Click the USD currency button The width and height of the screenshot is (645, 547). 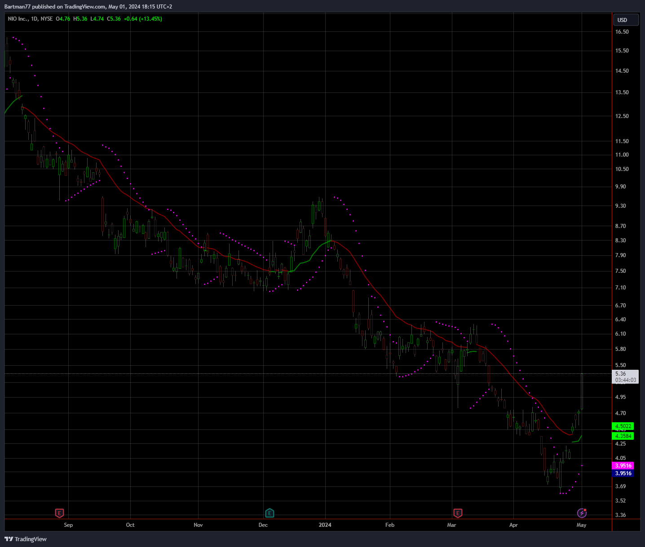tap(626, 20)
